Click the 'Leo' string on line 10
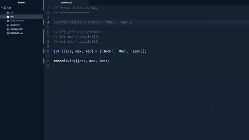The height and width of the screenshot is (140, 249). point(136,51)
